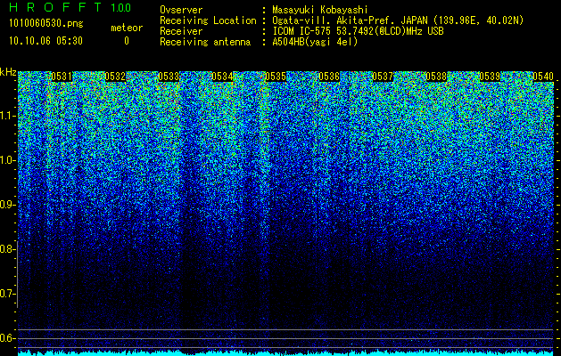The height and width of the screenshot is (356, 561).
Task: Click the 0538 time marker
Action: [436, 77]
